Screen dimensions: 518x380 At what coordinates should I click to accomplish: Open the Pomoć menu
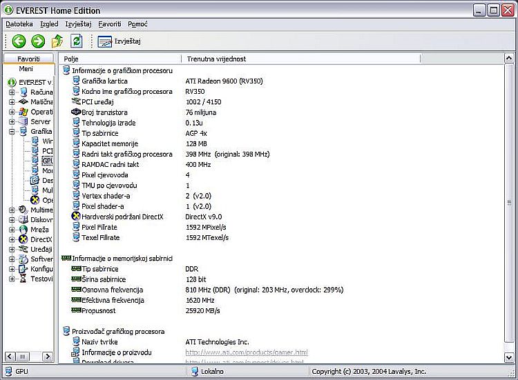[x=137, y=24]
